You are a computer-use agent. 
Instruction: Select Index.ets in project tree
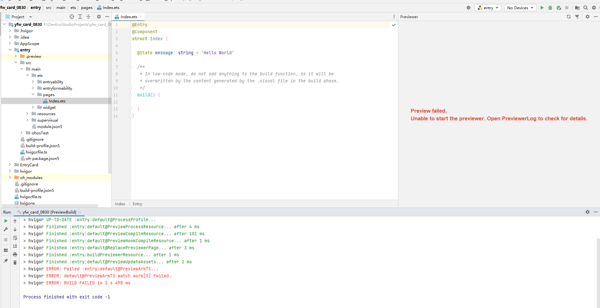(x=56, y=101)
